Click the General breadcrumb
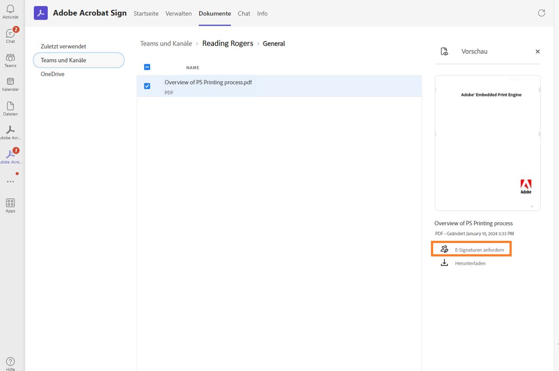 [274, 43]
